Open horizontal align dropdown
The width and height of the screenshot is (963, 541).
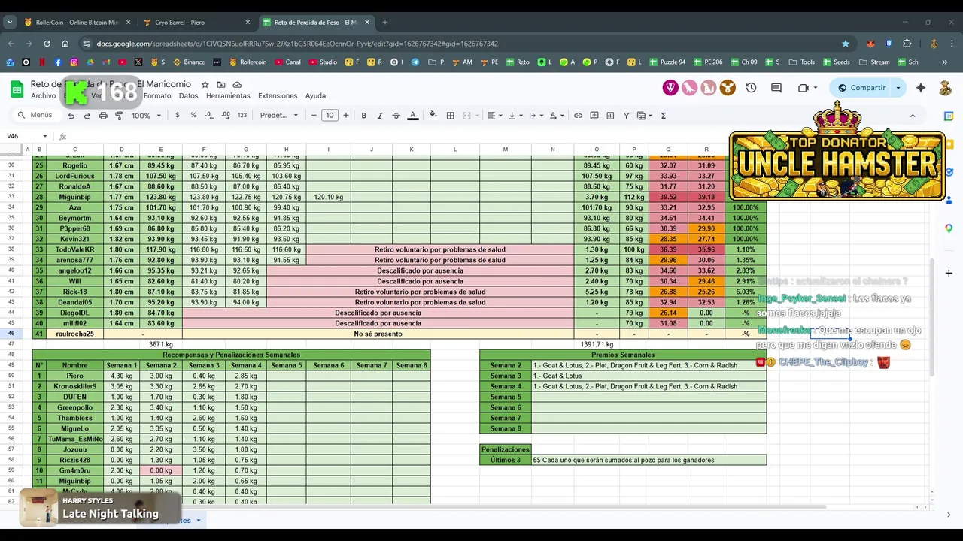coord(494,116)
